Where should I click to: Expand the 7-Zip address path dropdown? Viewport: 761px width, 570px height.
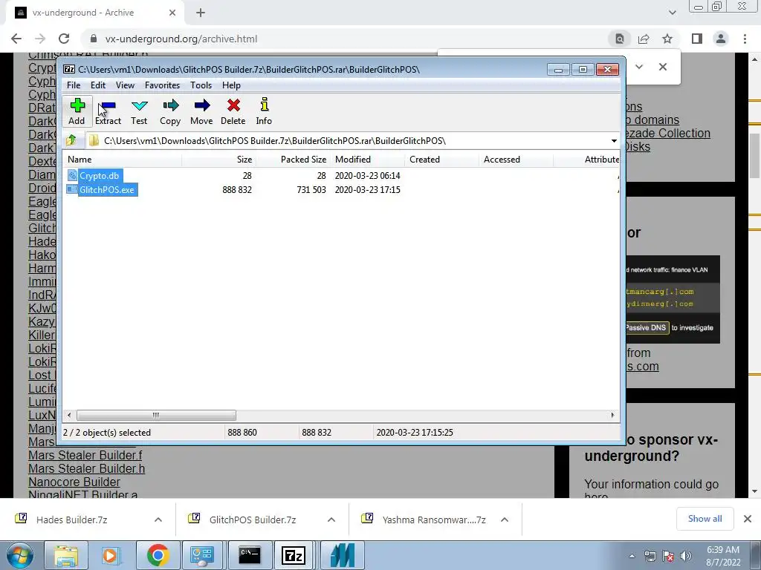click(614, 140)
